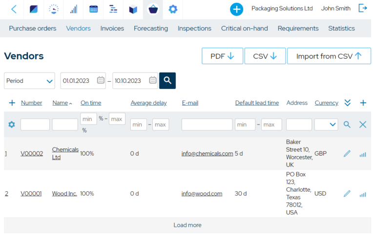Viewport: 373px width, 235px height.
Task: Click Load more at table bottom
Action: point(187,225)
